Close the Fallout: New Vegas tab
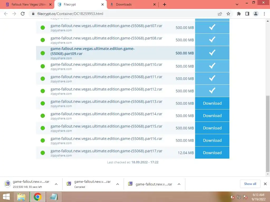270x202 pixels. (x=50, y=4)
